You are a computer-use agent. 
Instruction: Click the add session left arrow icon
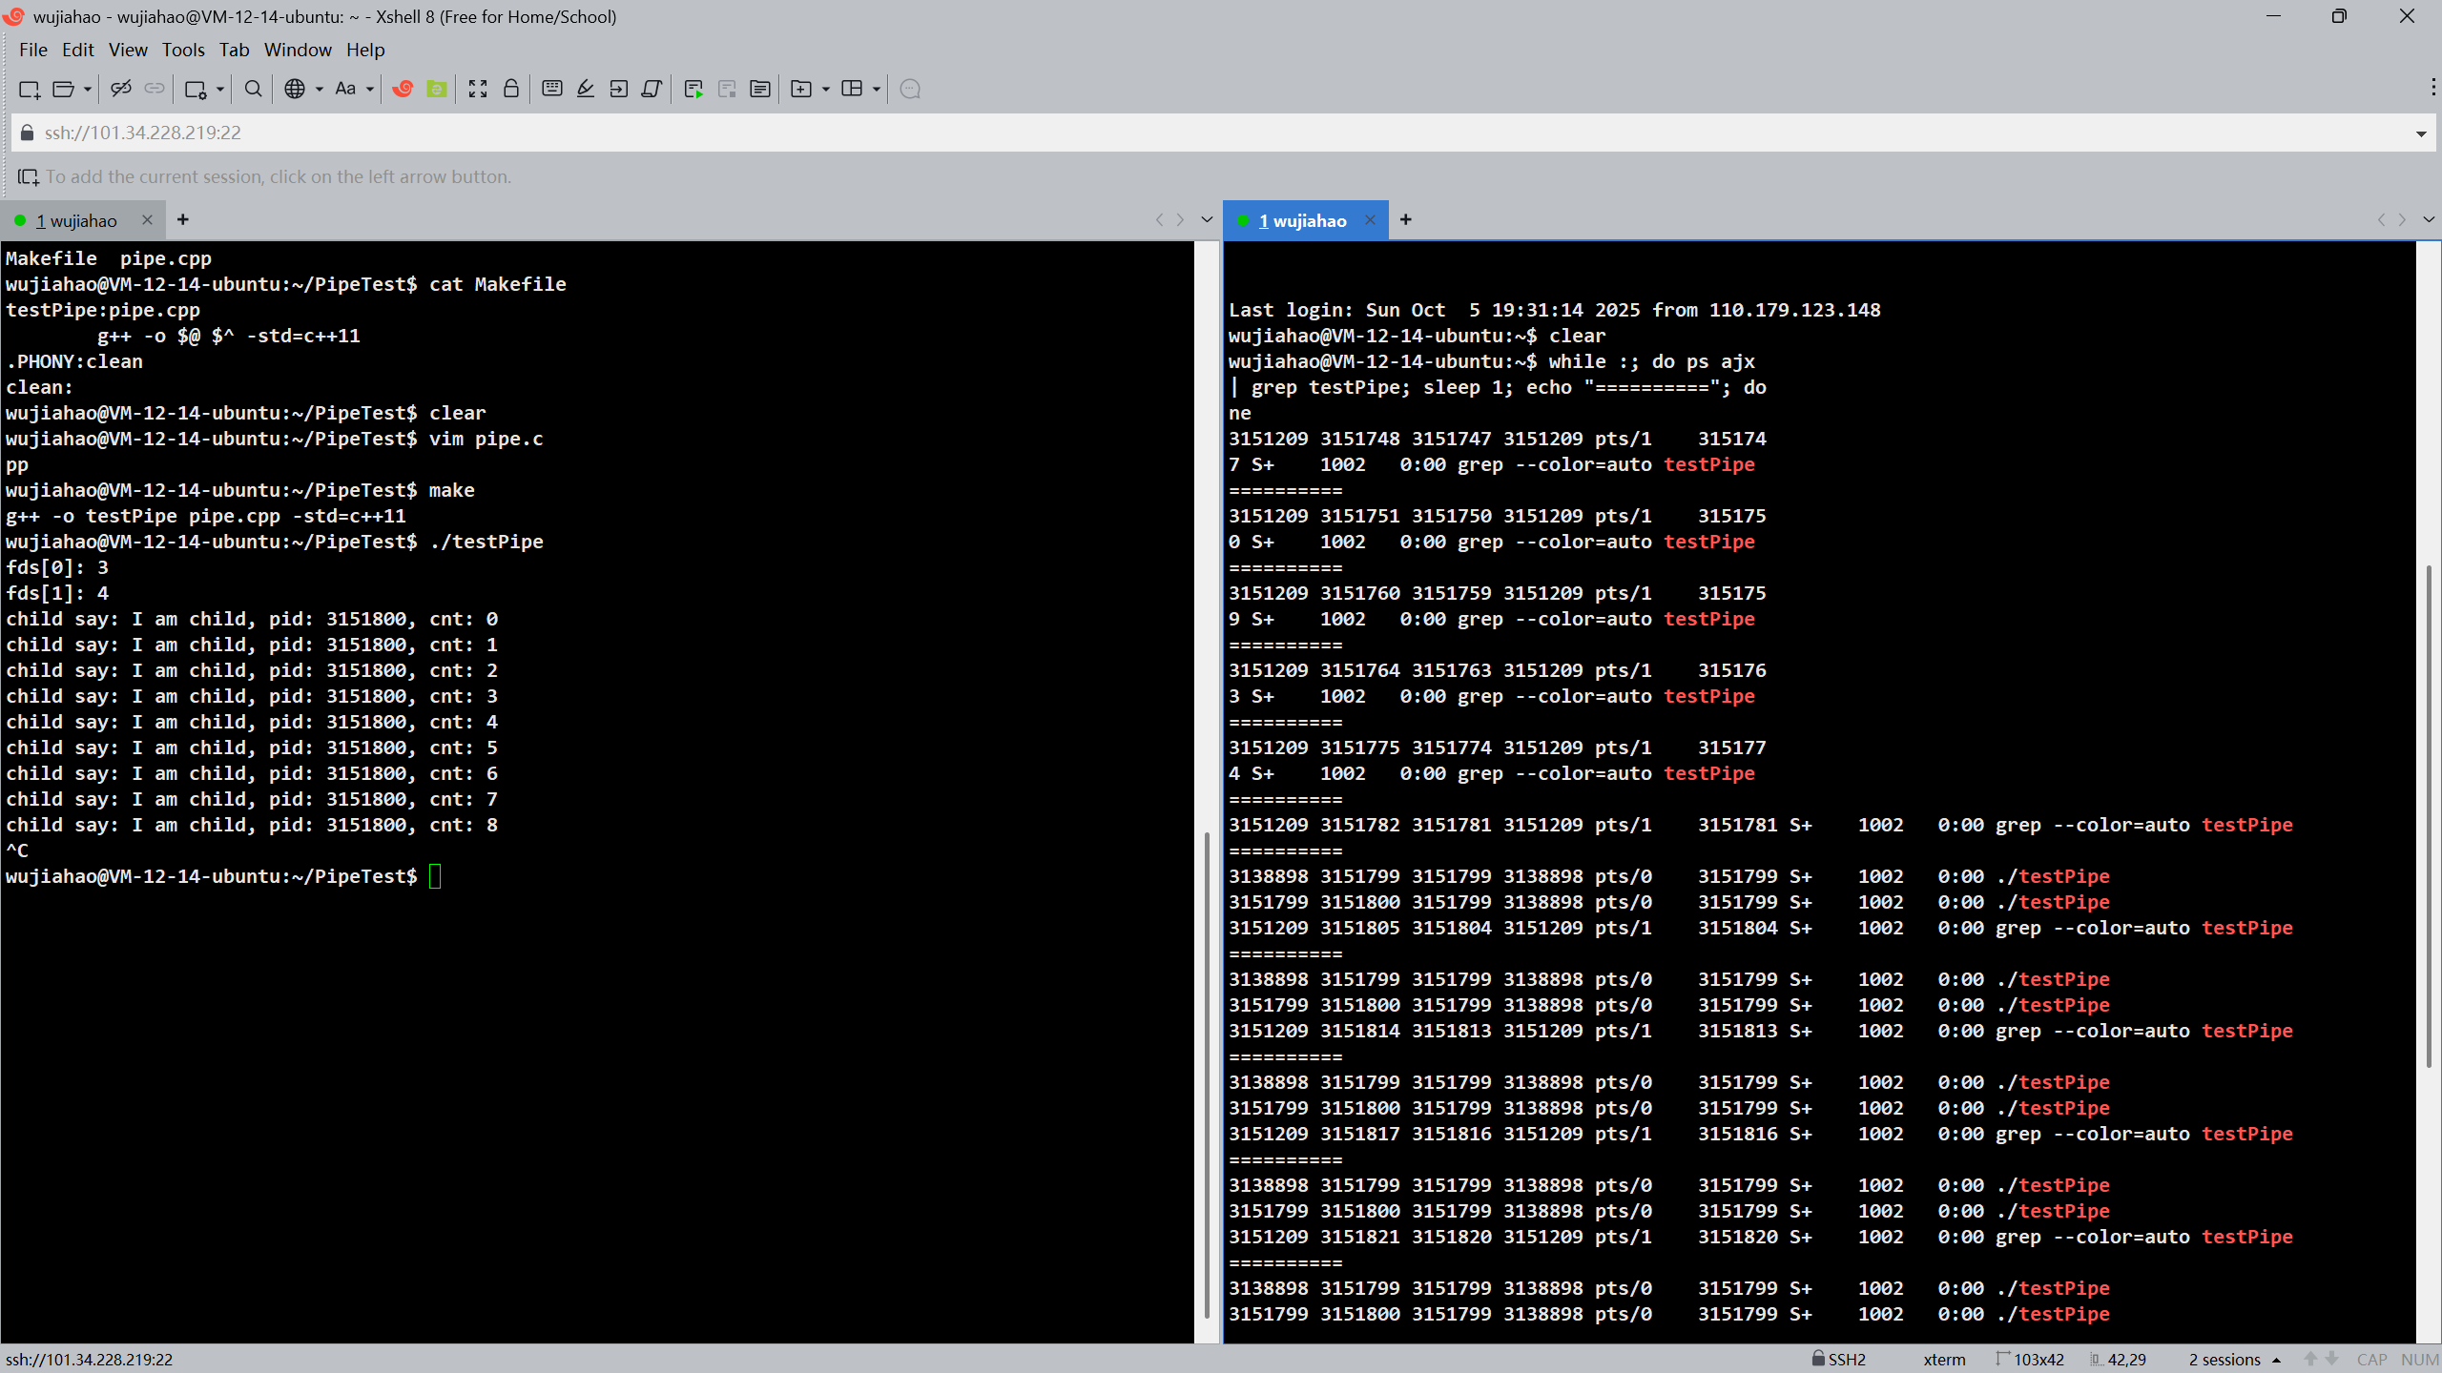pyautogui.click(x=29, y=176)
